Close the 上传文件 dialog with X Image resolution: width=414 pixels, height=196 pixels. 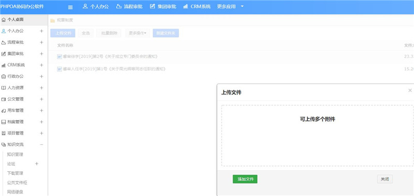click(x=410, y=90)
